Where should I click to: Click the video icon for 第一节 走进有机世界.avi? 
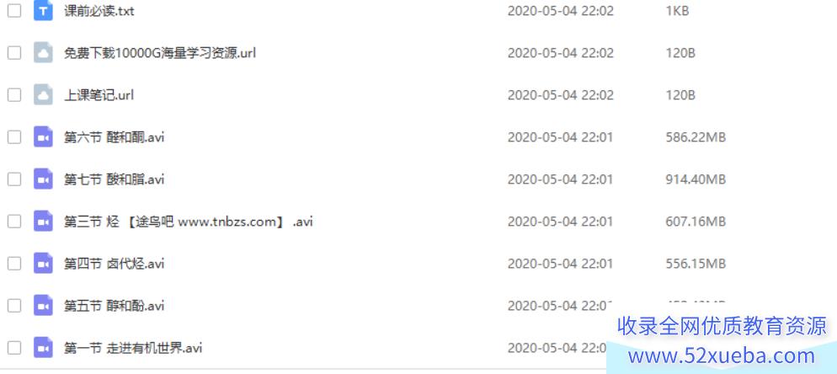pyautogui.click(x=43, y=348)
